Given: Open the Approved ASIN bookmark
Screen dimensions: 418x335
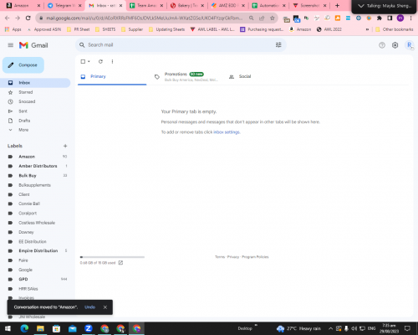Looking at the screenshot, I should (x=44, y=29).
